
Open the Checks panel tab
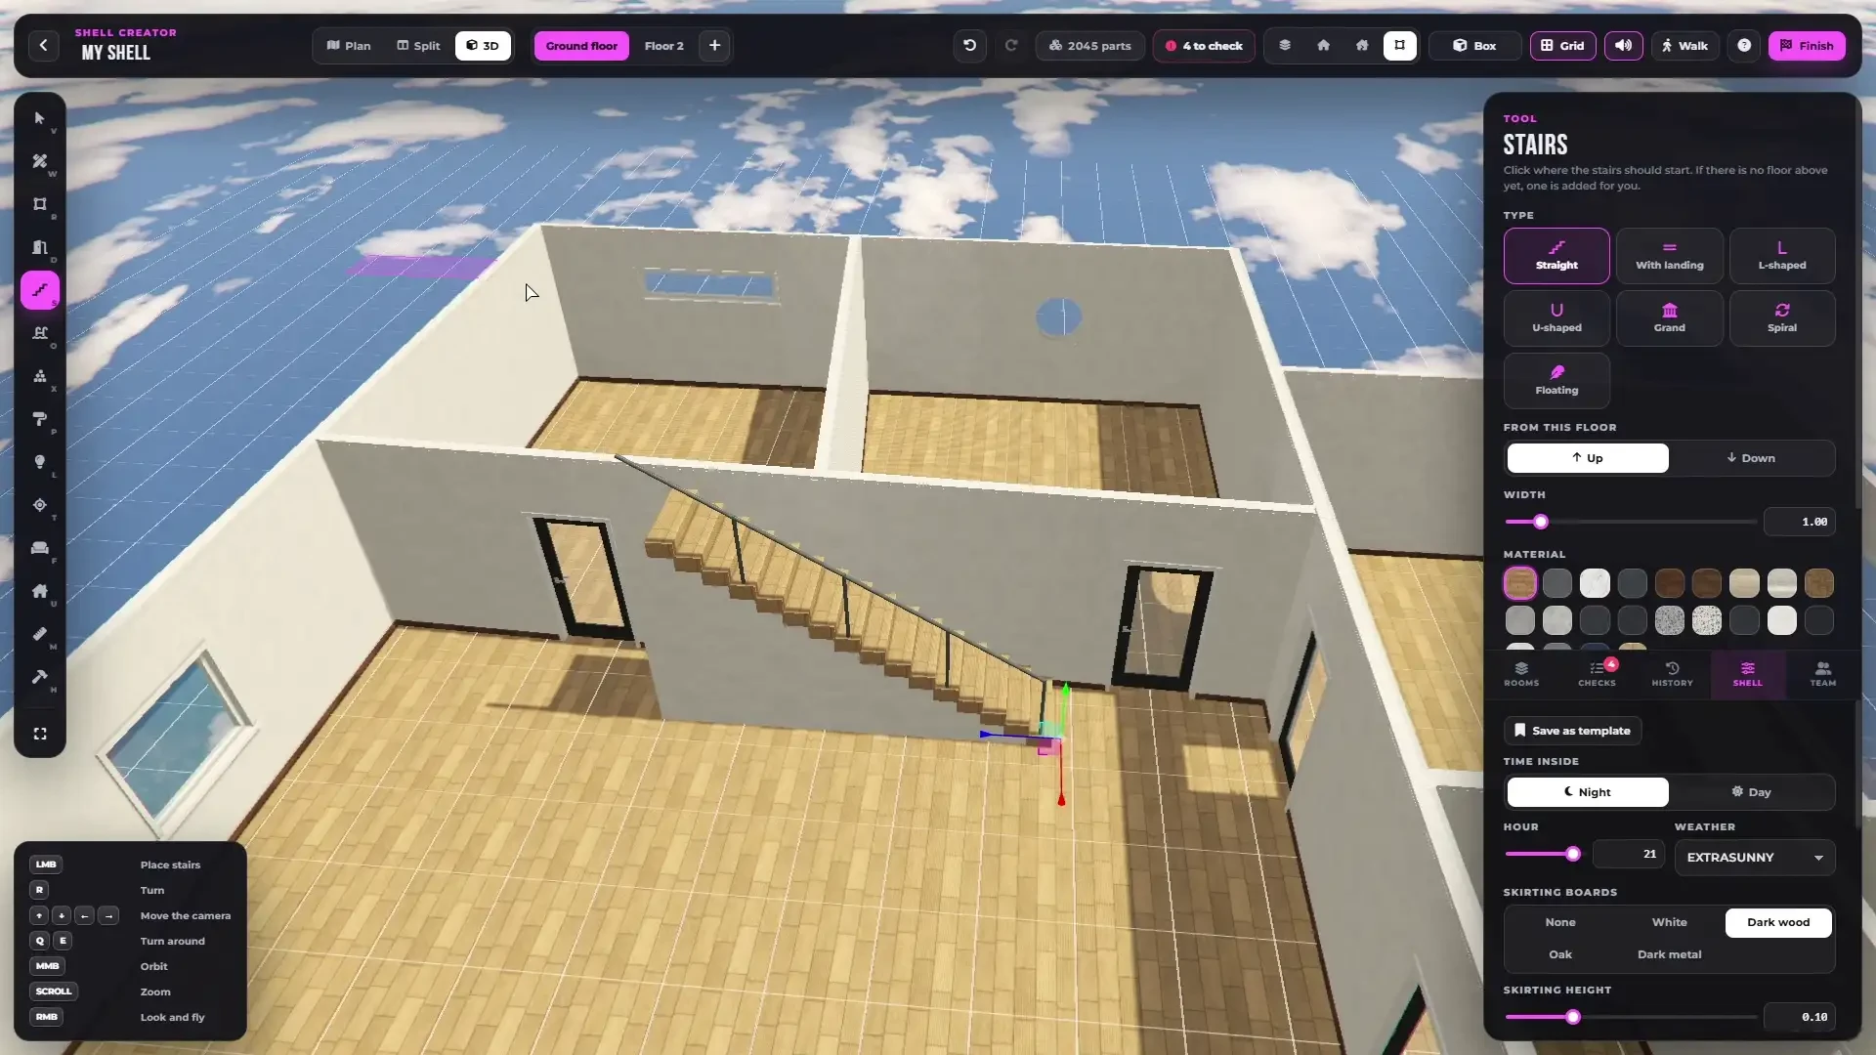point(1597,674)
